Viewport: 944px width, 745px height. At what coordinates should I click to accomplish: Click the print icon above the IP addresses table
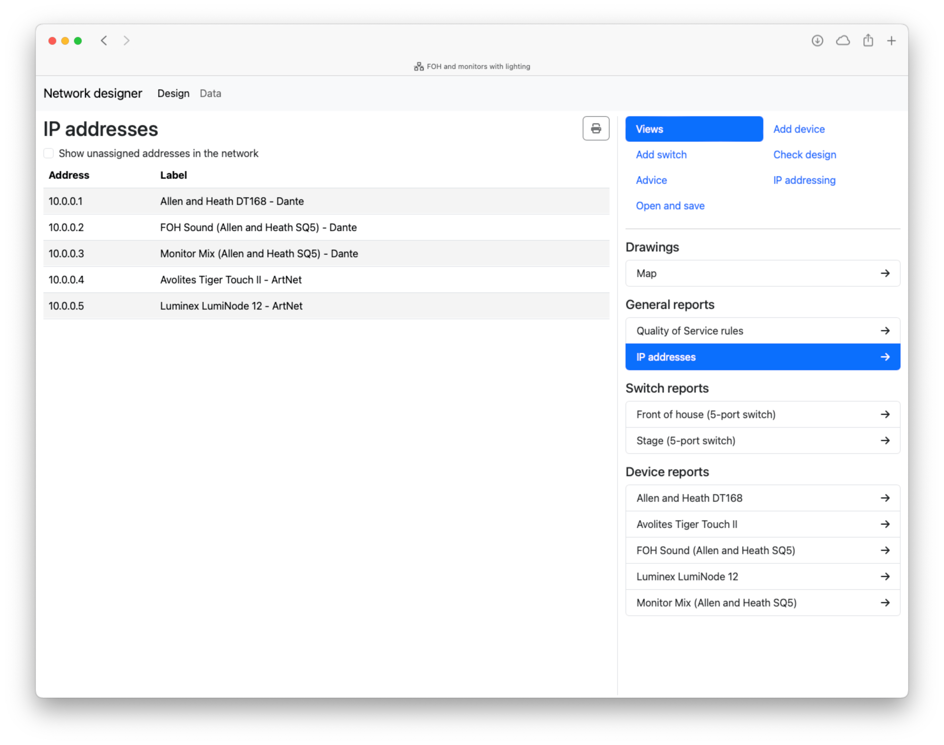596,129
